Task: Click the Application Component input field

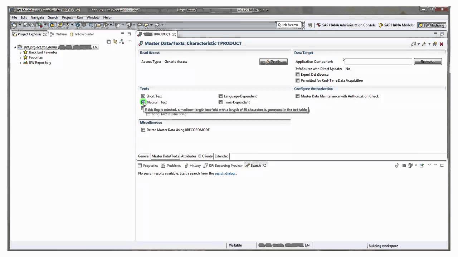Action: 378,62
